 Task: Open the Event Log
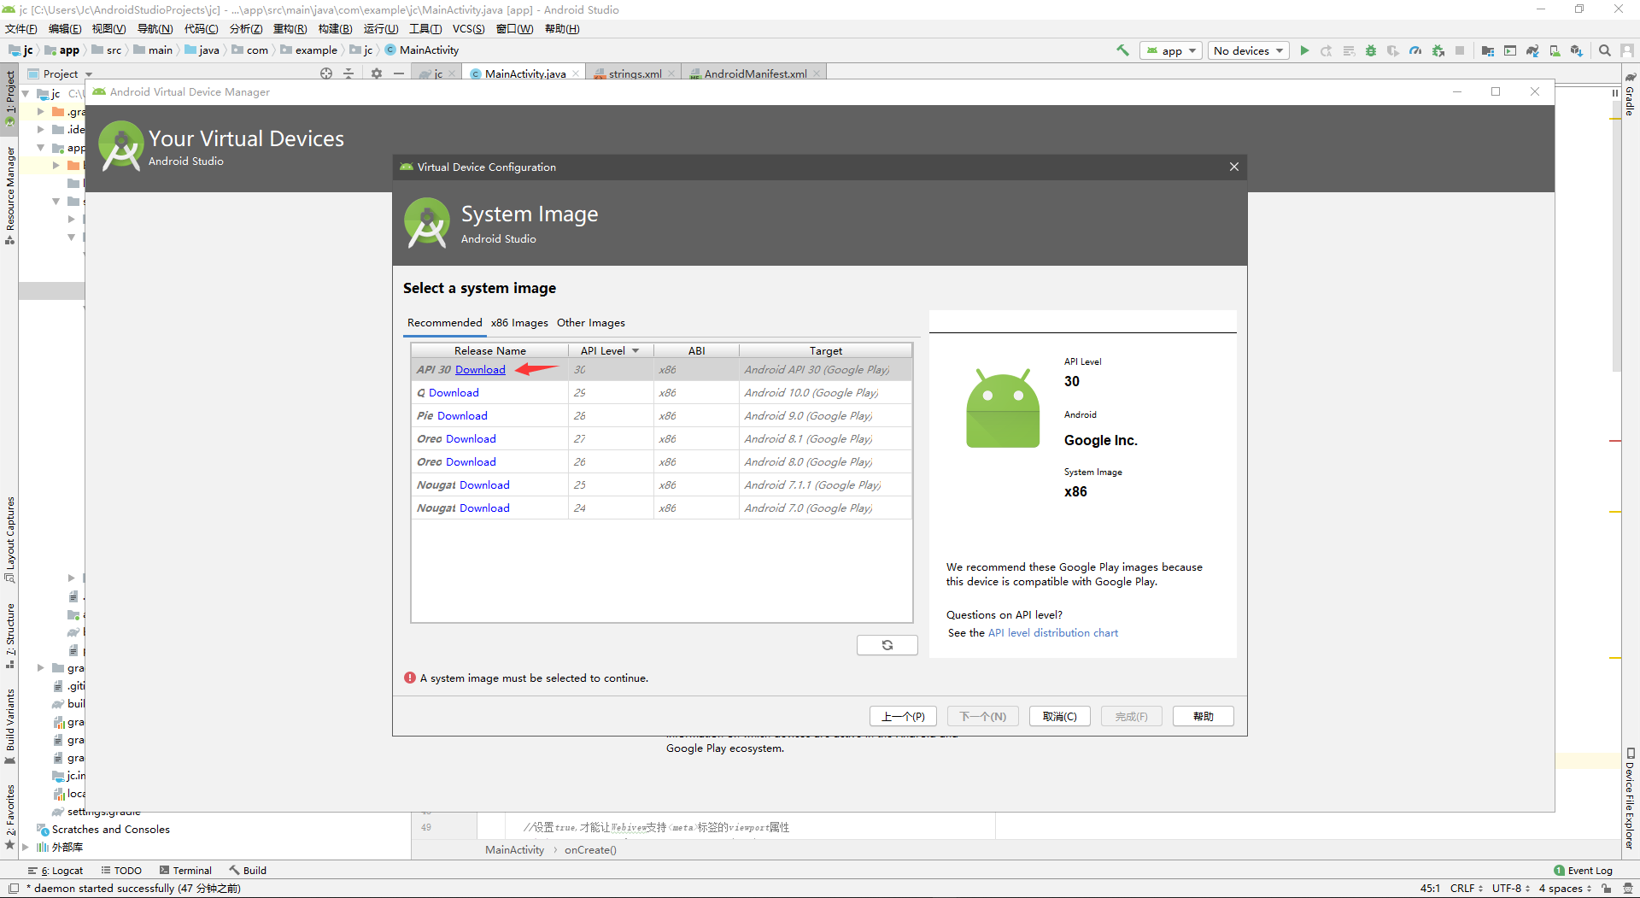coord(1584,871)
